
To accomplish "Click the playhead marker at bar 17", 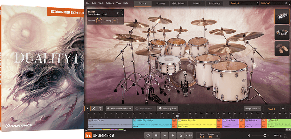I will 177,116.
